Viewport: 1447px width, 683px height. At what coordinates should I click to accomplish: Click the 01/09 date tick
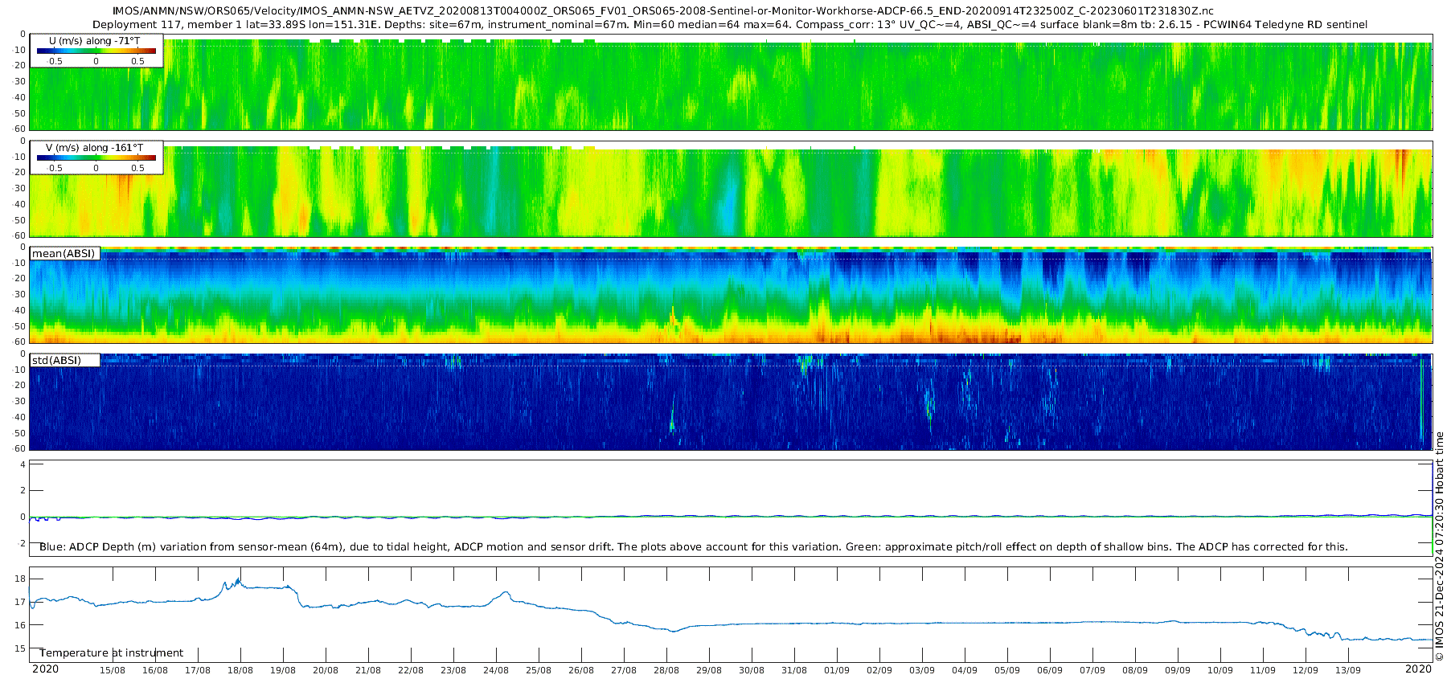[836, 670]
